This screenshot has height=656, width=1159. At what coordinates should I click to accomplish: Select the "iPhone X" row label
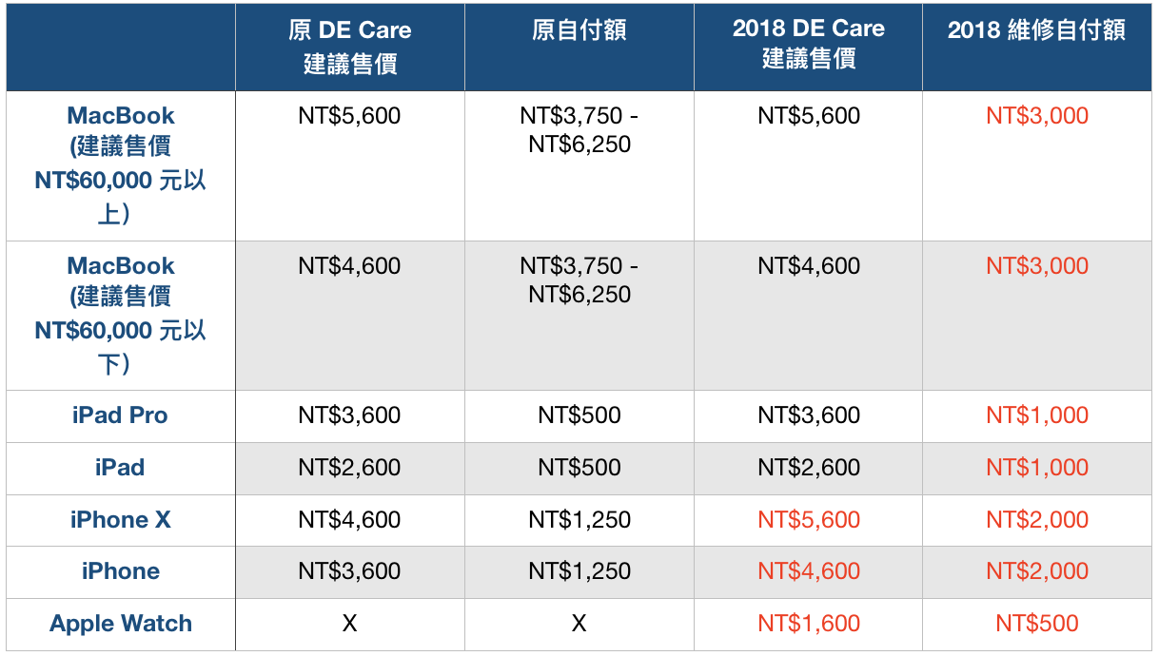click(x=122, y=520)
